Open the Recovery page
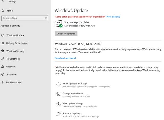Viewport: 164px width, 120px height. click(x=11, y=67)
